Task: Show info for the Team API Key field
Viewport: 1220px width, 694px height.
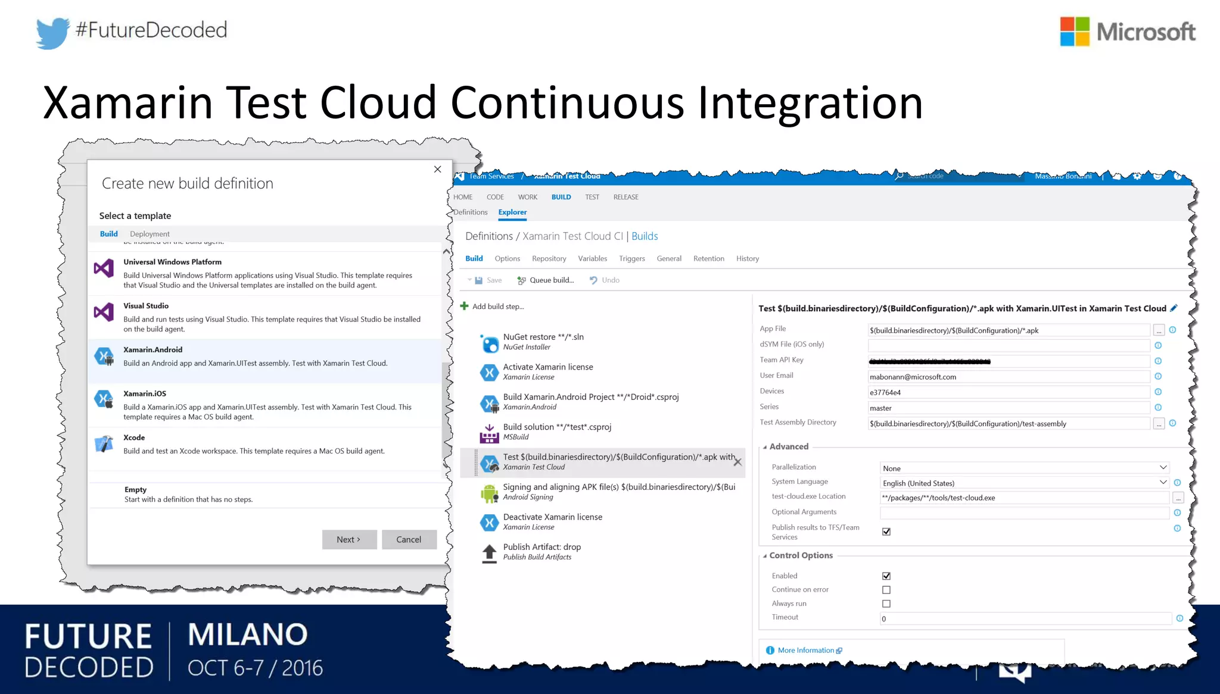Action: (1158, 361)
